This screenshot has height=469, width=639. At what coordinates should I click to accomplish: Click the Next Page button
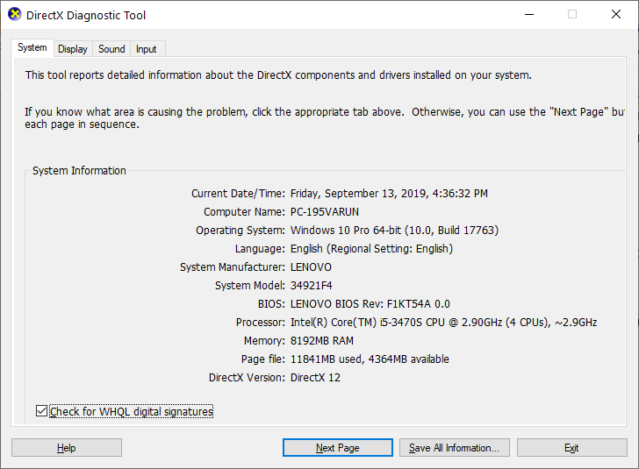click(x=338, y=448)
